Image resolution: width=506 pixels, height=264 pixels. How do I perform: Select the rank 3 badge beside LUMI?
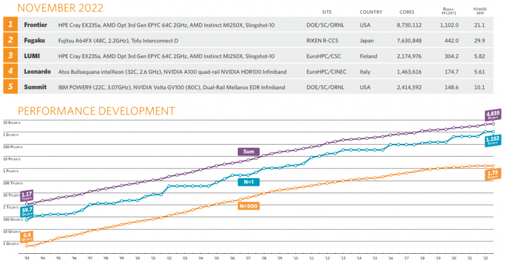coord(9,56)
